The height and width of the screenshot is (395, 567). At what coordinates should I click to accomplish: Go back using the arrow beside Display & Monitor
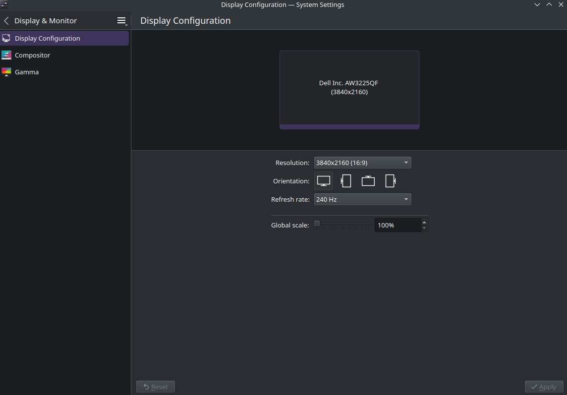[x=6, y=21]
